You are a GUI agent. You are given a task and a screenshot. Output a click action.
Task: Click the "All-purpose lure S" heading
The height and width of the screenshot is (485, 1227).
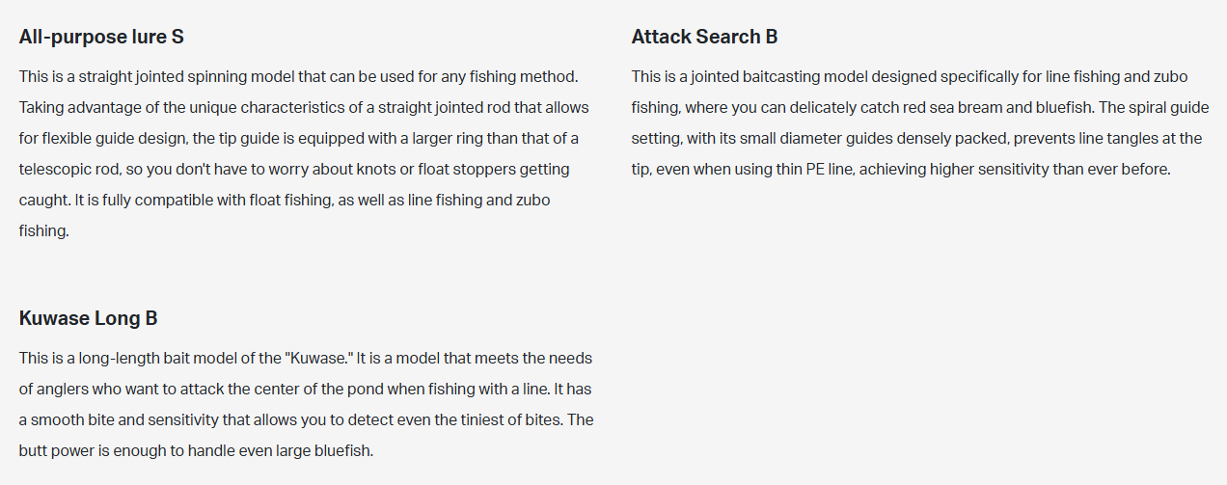[x=101, y=38]
